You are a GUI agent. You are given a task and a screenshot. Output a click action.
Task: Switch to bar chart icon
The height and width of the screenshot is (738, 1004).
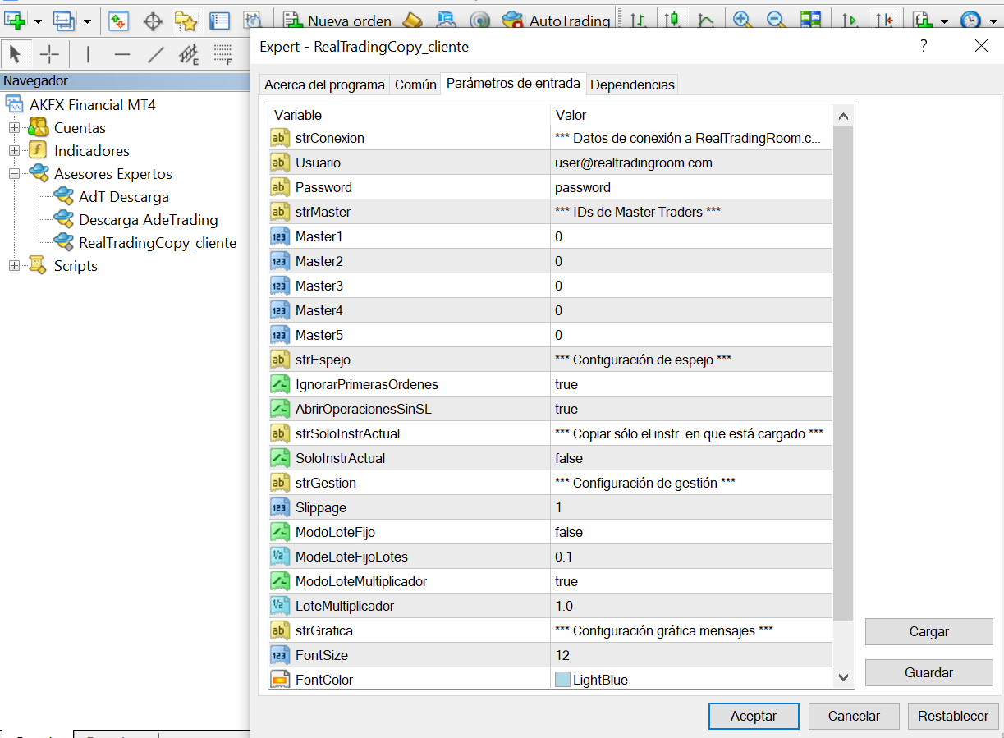click(x=638, y=21)
